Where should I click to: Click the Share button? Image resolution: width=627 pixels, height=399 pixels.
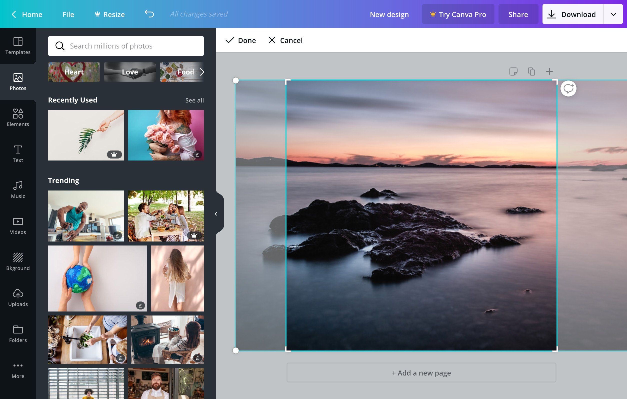[518, 14]
